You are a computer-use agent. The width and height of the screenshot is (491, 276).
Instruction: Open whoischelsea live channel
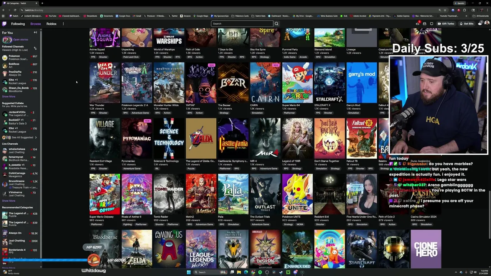pyautogui.click(x=20, y=151)
